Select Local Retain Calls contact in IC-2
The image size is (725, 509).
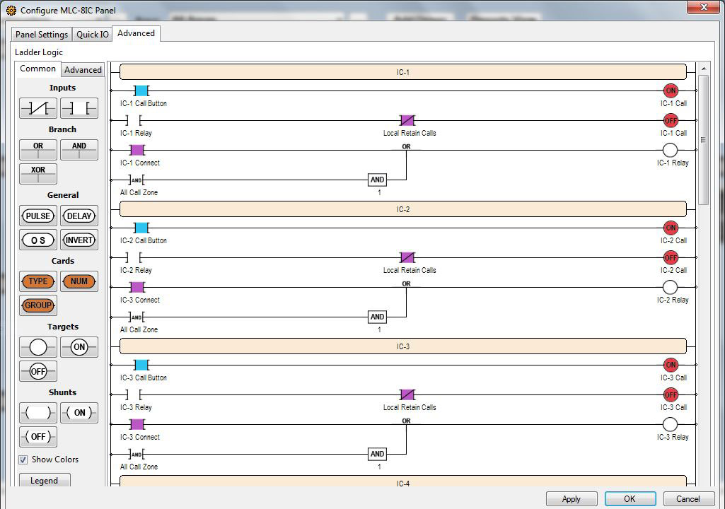point(407,257)
